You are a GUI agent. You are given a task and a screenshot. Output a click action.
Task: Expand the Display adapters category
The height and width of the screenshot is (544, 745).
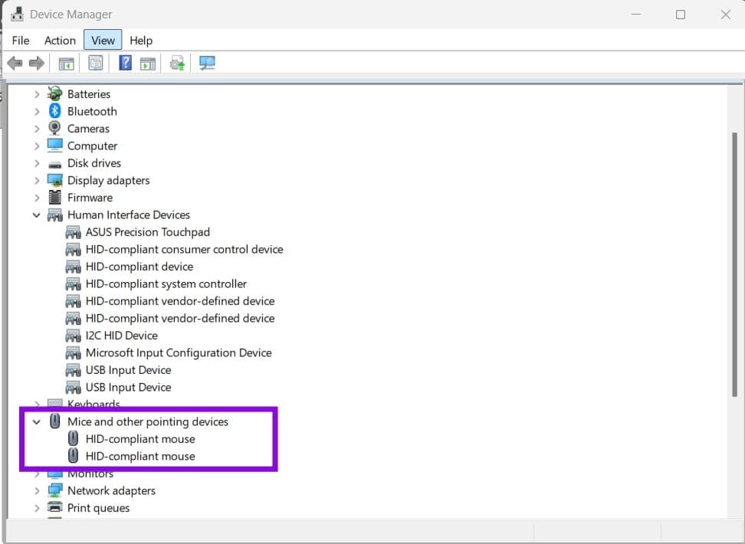(37, 181)
